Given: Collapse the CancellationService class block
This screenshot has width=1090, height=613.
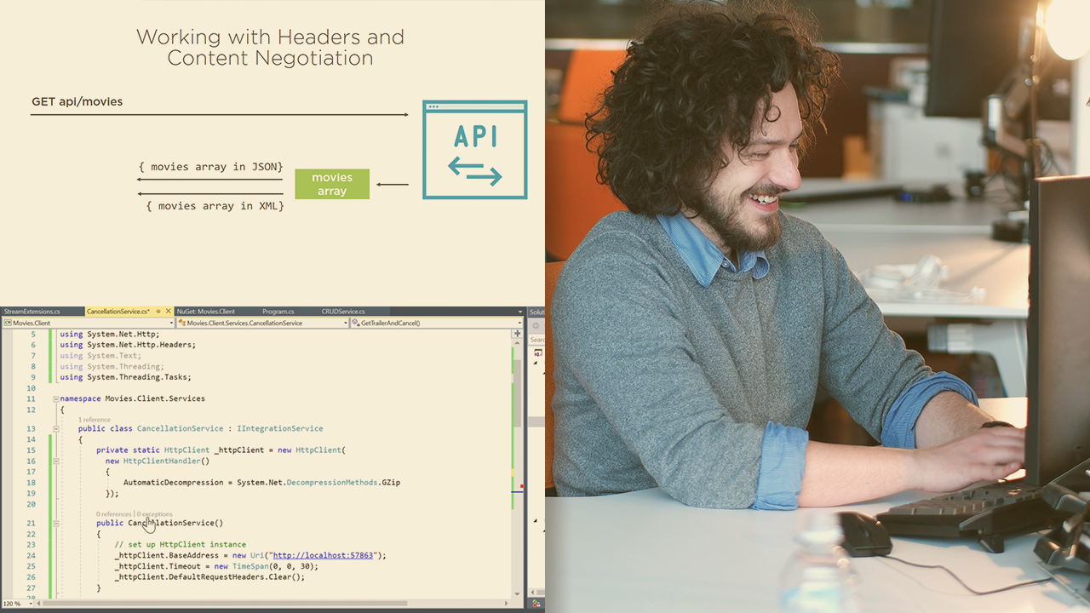Looking at the screenshot, I should (x=56, y=429).
